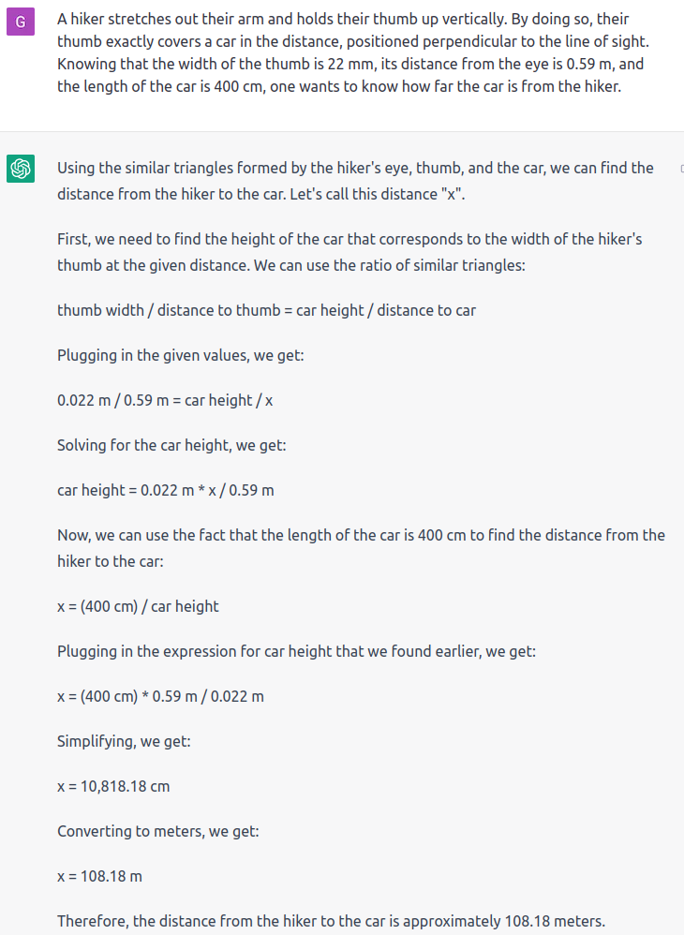Click the 'Converting to meters' line

[158, 831]
